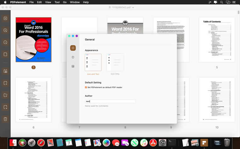Open the Go menu
Viewport: 240px width, 149px height.
65,2
